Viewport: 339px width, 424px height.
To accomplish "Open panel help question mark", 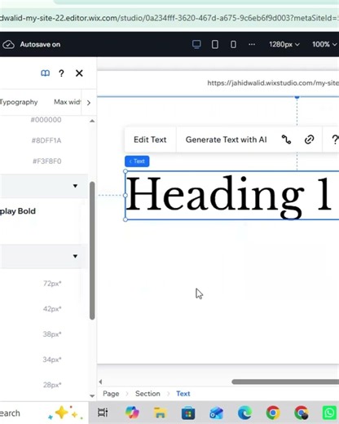I will click(61, 73).
